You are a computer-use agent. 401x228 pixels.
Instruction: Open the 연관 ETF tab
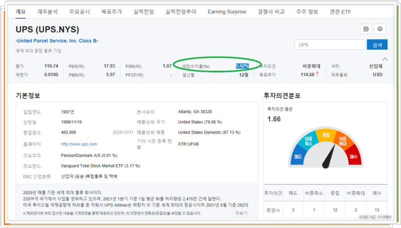[340, 12]
